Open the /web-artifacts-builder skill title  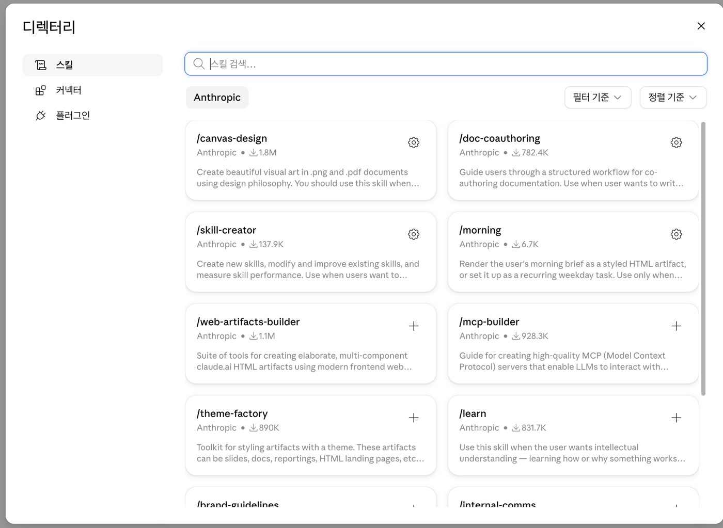click(x=248, y=322)
